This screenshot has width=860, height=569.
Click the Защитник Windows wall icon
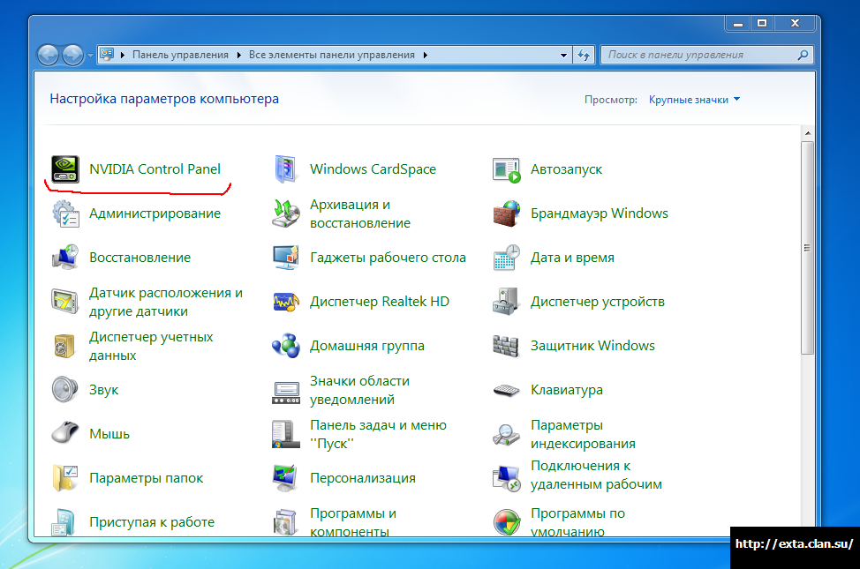pos(506,346)
